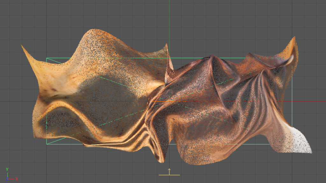Click the green Y label on axis gizmo
326x183 pixels.
(7, 169)
